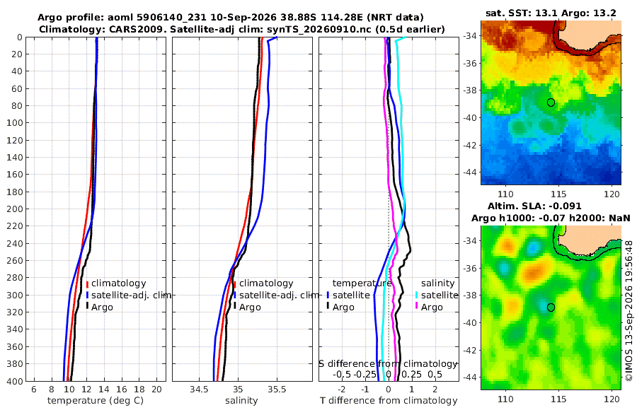The height and width of the screenshot is (410, 637).
Task: Click magenta salinity Argo legend marker
Action: click(x=417, y=307)
